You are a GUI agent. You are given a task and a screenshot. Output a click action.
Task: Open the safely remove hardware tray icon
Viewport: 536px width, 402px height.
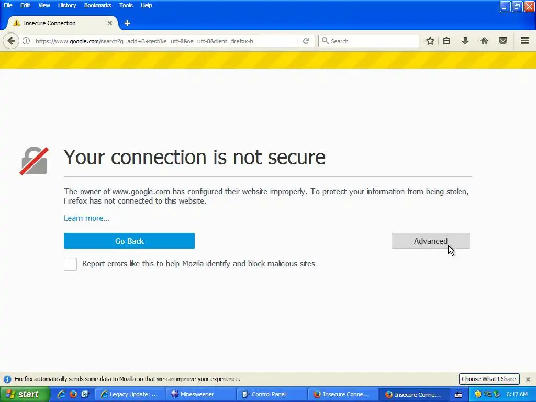497,394
